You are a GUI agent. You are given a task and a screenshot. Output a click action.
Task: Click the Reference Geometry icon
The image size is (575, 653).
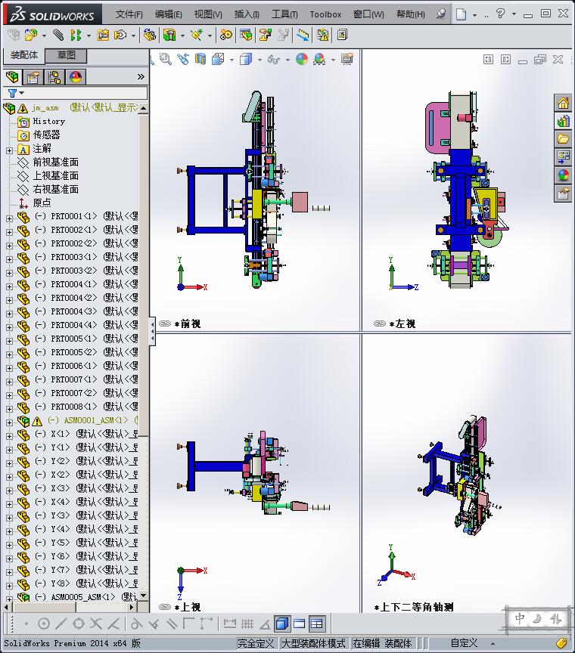coord(197,35)
